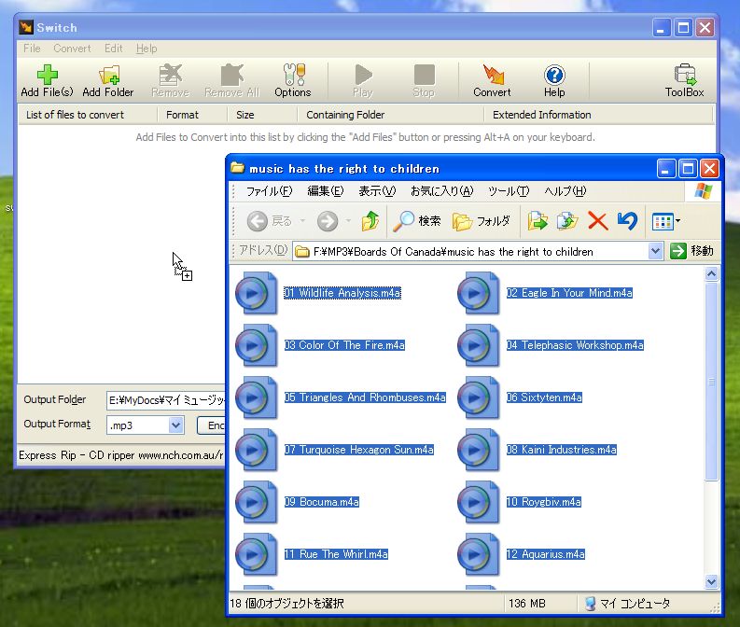
Task: Select file 05 Triangles And Rhombuses.m4a
Action: [365, 397]
